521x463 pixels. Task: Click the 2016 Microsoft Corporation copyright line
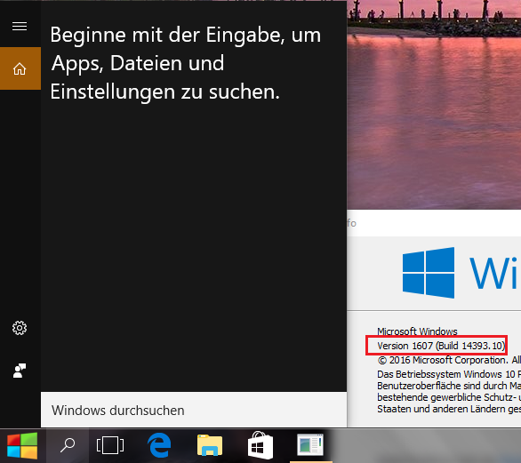pyautogui.click(x=449, y=360)
